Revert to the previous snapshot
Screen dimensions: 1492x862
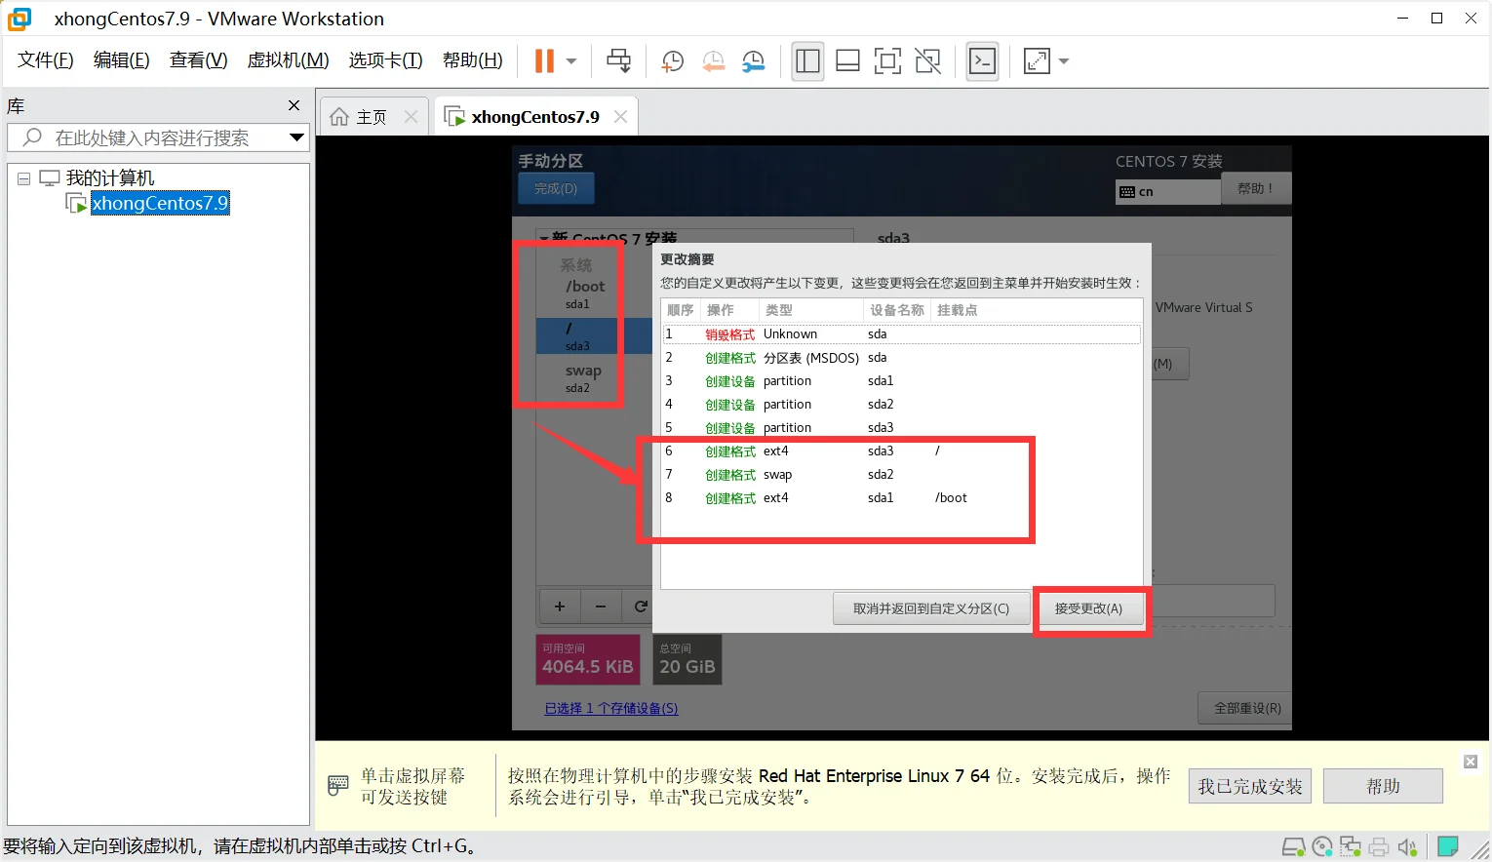(713, 61)
